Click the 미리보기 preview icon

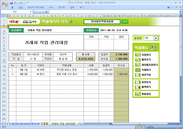tap(138, 82)
